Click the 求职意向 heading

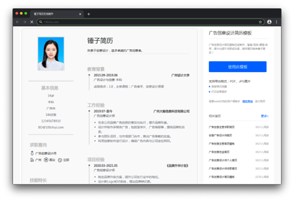[x=38, y=145]
